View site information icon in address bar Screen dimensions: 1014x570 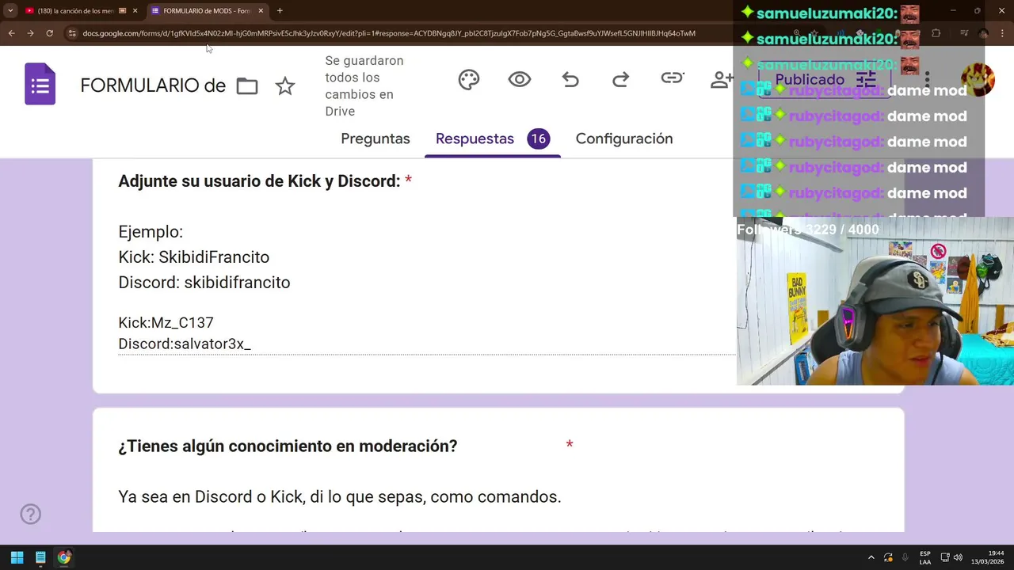coord(72,33)
